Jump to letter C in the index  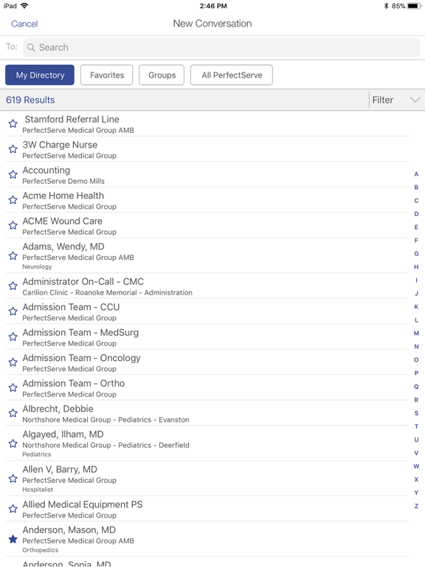click(416, 201)
